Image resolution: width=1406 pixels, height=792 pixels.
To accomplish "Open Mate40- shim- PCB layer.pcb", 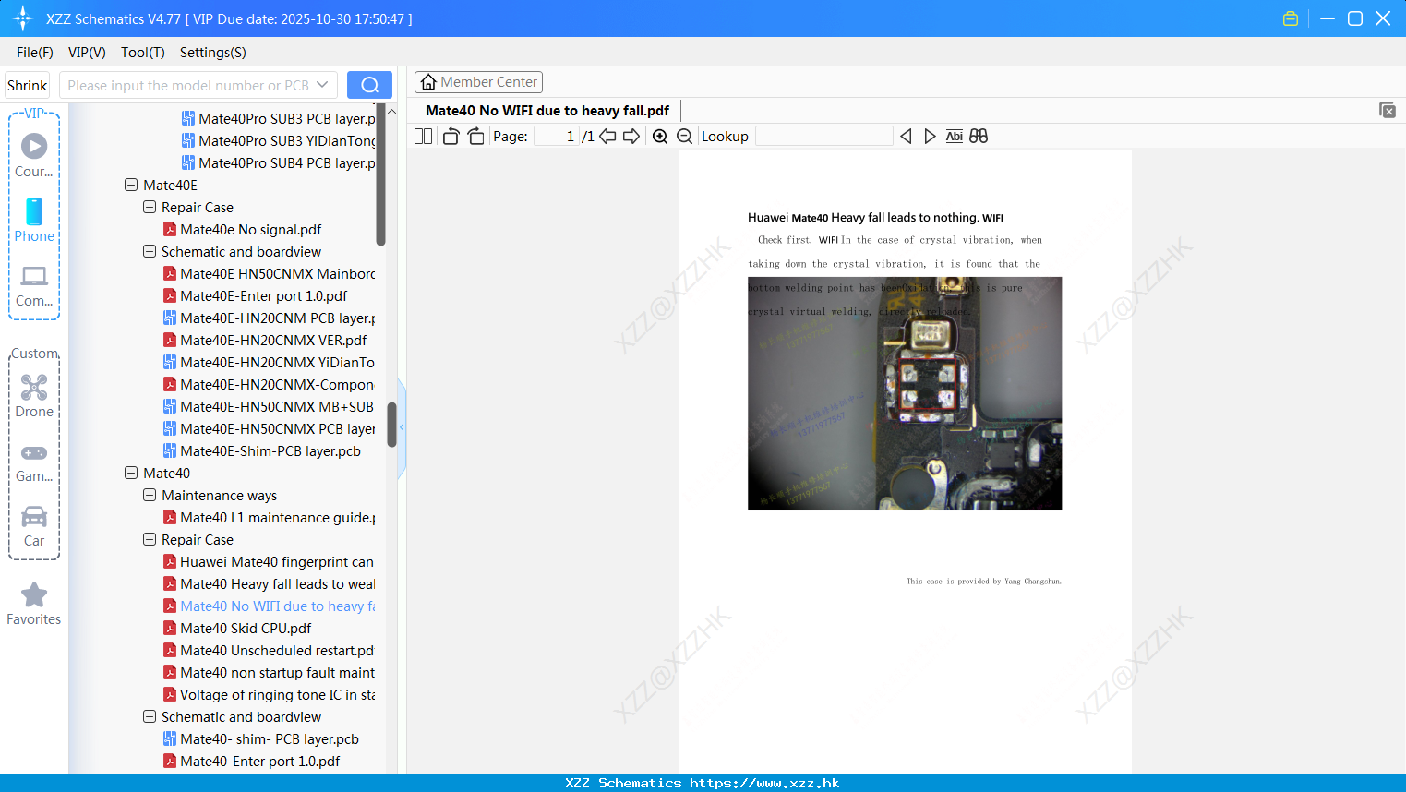I will pyautogui.click(x=270, y=738).
